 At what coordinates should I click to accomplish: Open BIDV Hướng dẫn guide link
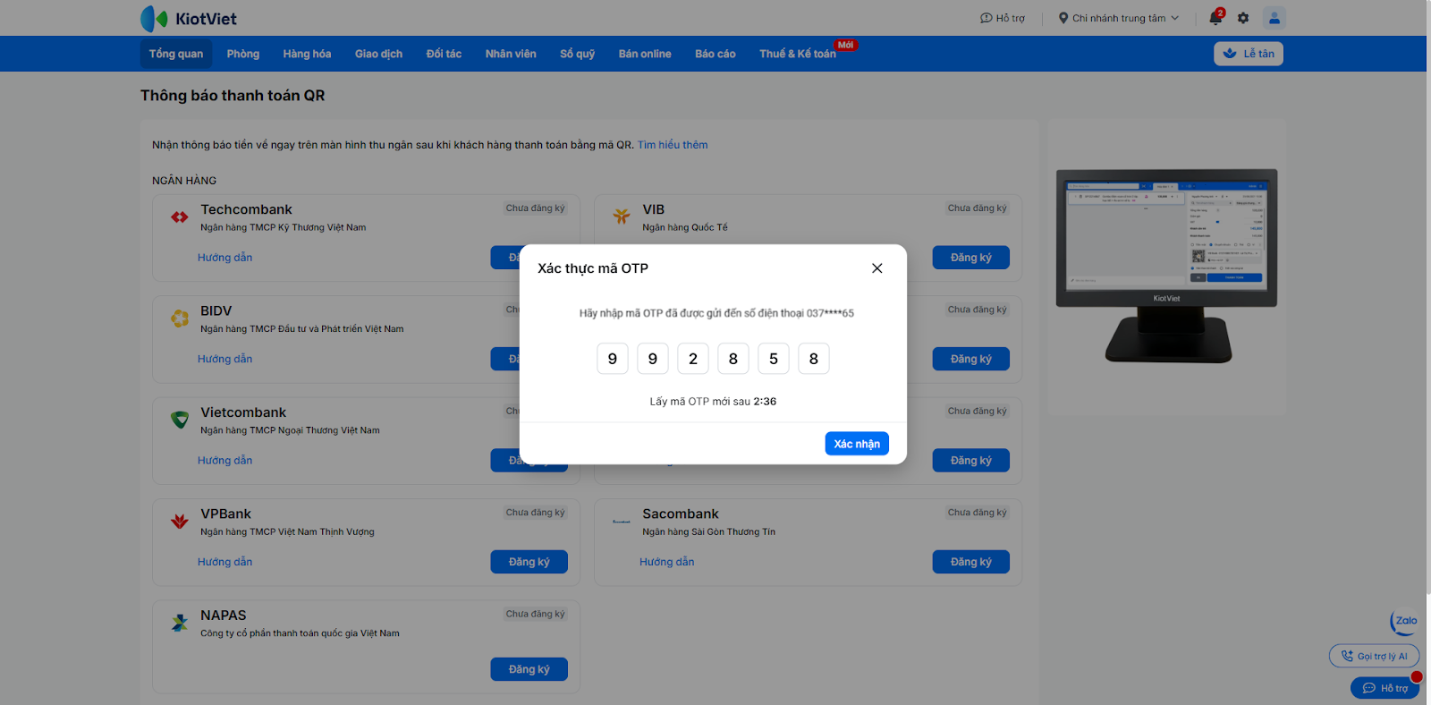pos(225,359)
